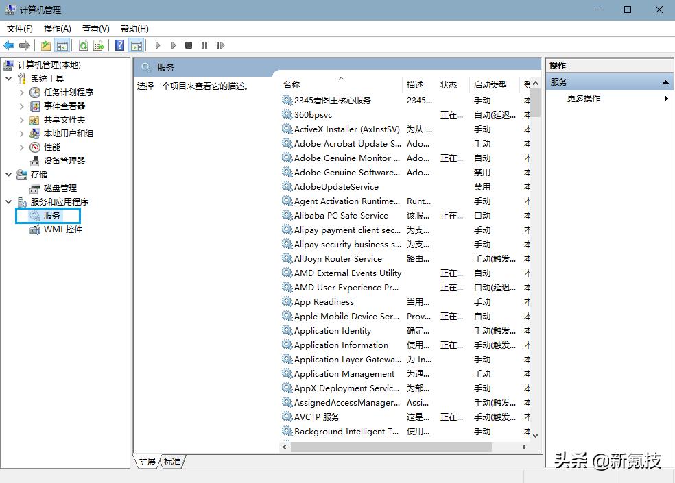The width and height of the screenshot is (675, 483).
Task: Restart the service using the restart icon
Action: pos(220,45)
